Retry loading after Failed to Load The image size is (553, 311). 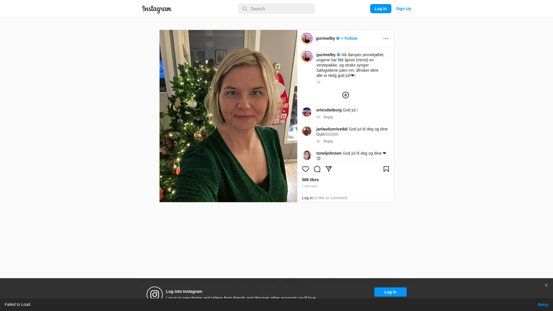(x=543, y=305)
